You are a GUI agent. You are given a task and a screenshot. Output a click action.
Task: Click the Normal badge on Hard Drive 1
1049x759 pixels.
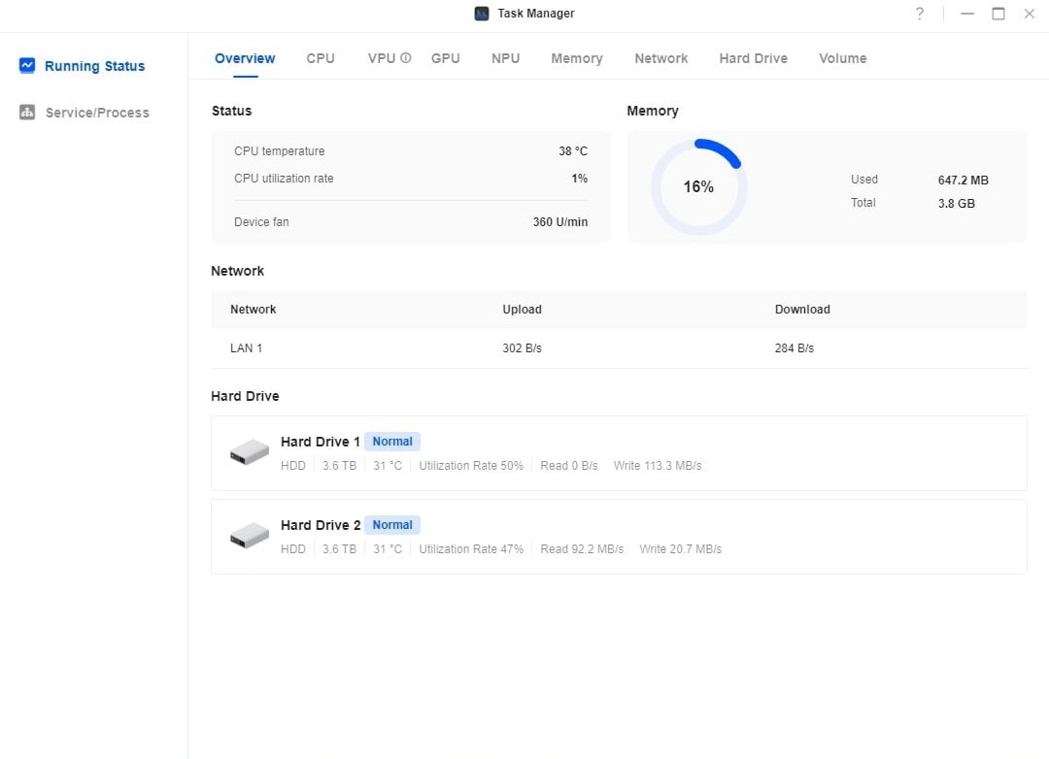coord(392,442)
